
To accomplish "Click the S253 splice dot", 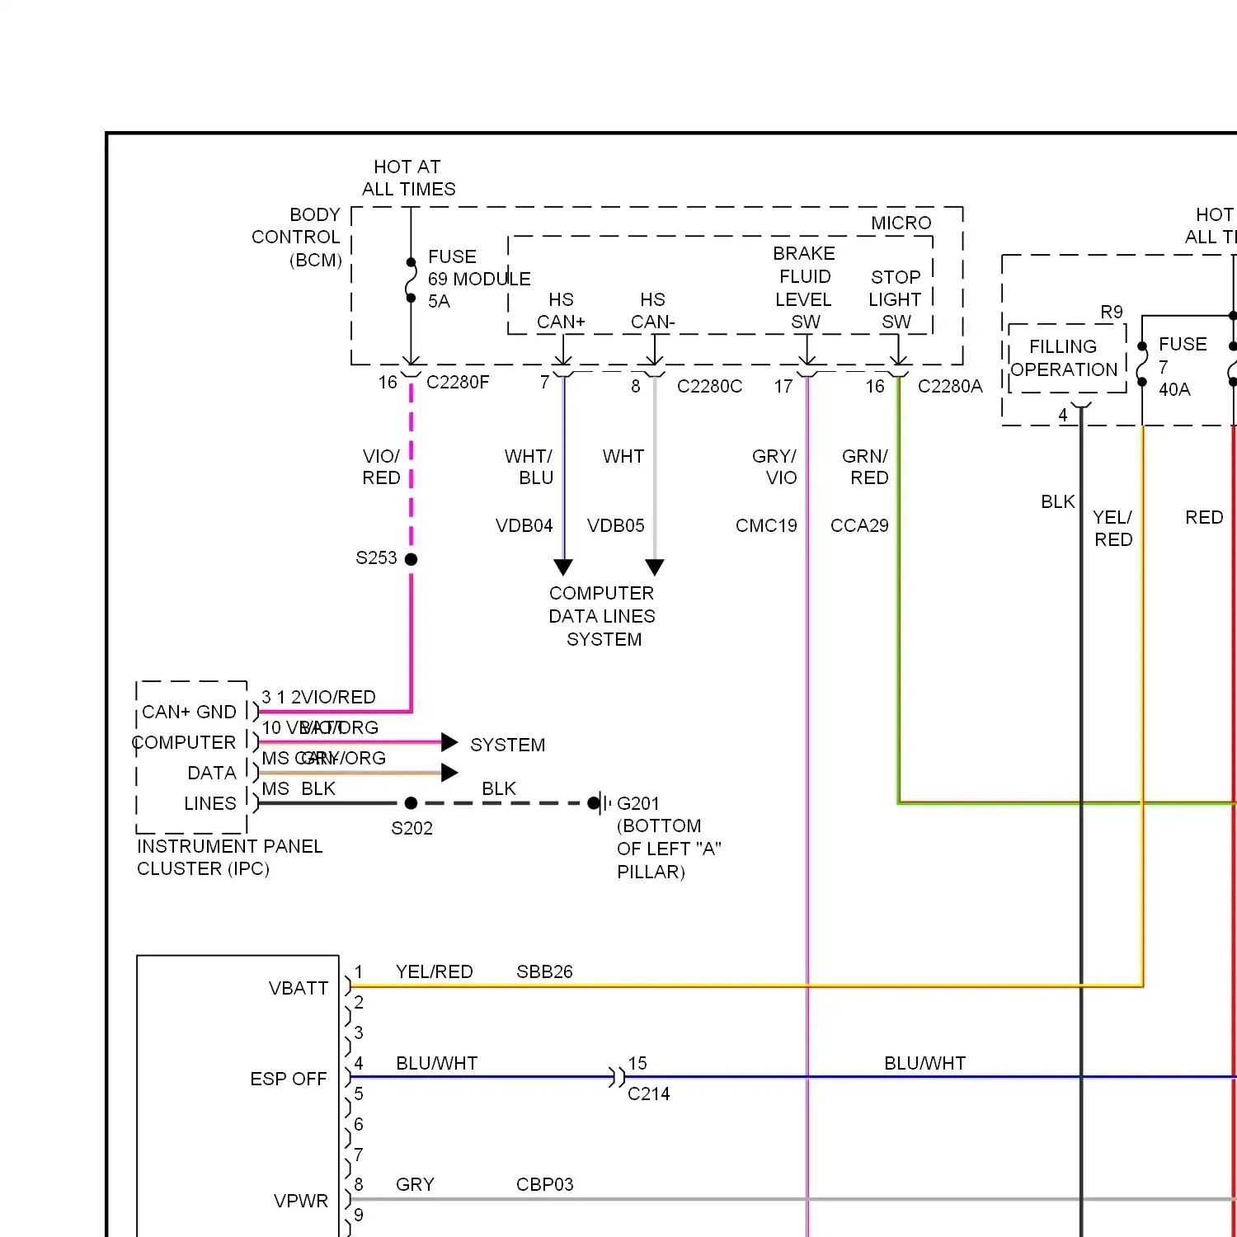I will tap(412, 559).
